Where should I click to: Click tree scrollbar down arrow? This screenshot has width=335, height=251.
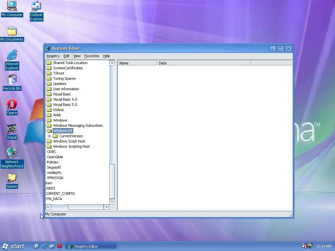[112, 201]
